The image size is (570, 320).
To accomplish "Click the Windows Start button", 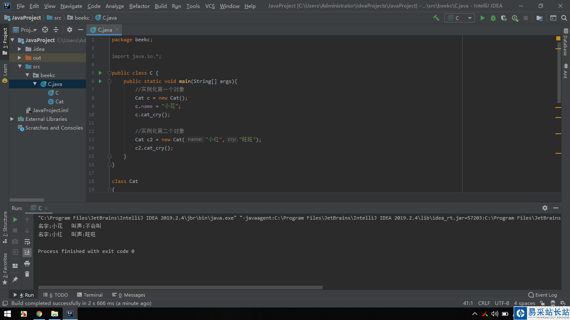I will point(8,314).
